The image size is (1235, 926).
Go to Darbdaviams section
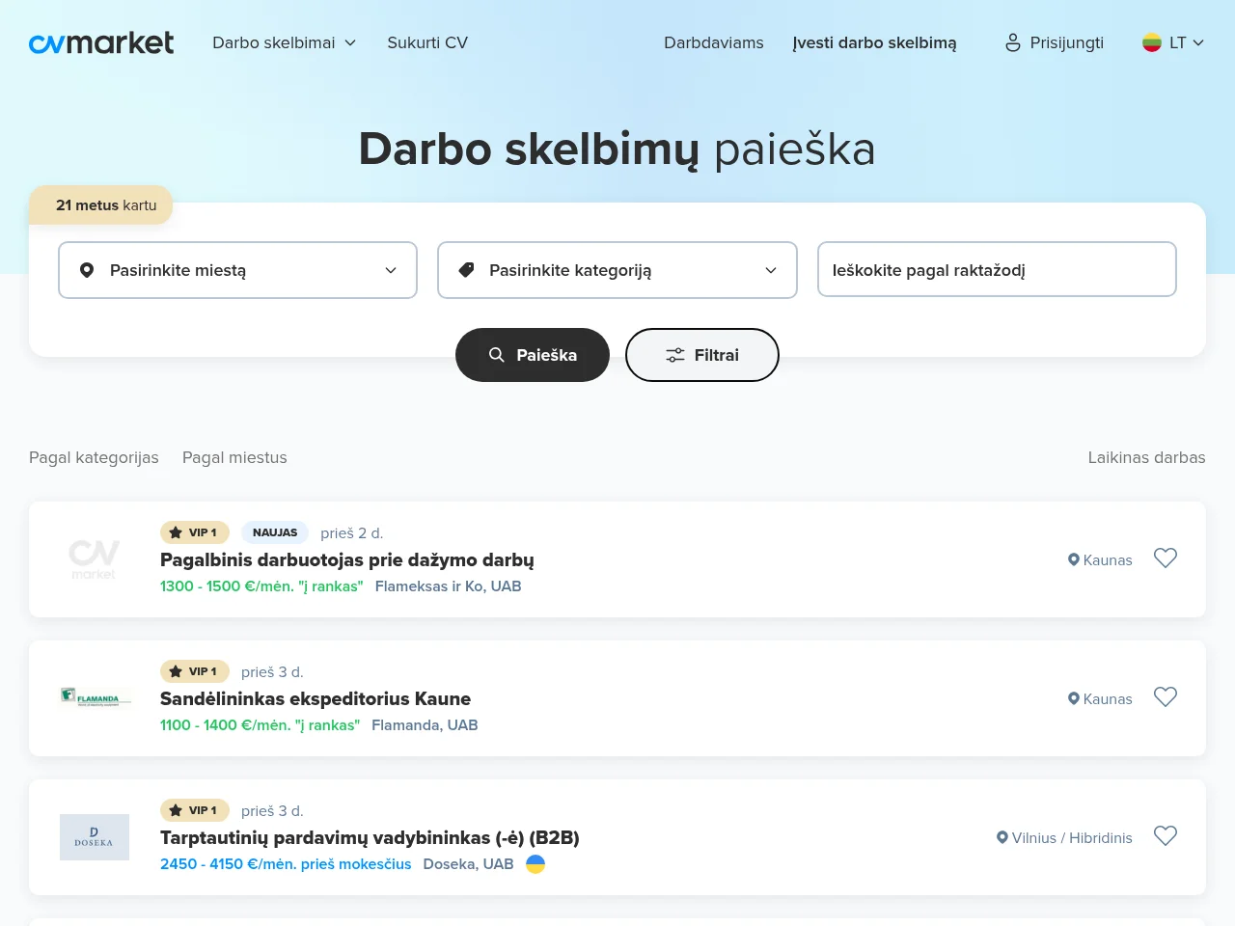pos(714,42)
